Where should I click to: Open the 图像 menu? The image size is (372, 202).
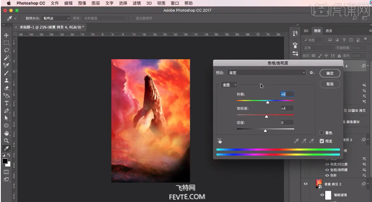82,3
